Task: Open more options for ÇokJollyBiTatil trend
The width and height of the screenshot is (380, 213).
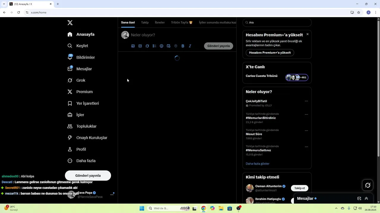Action: tap(306, 101)
